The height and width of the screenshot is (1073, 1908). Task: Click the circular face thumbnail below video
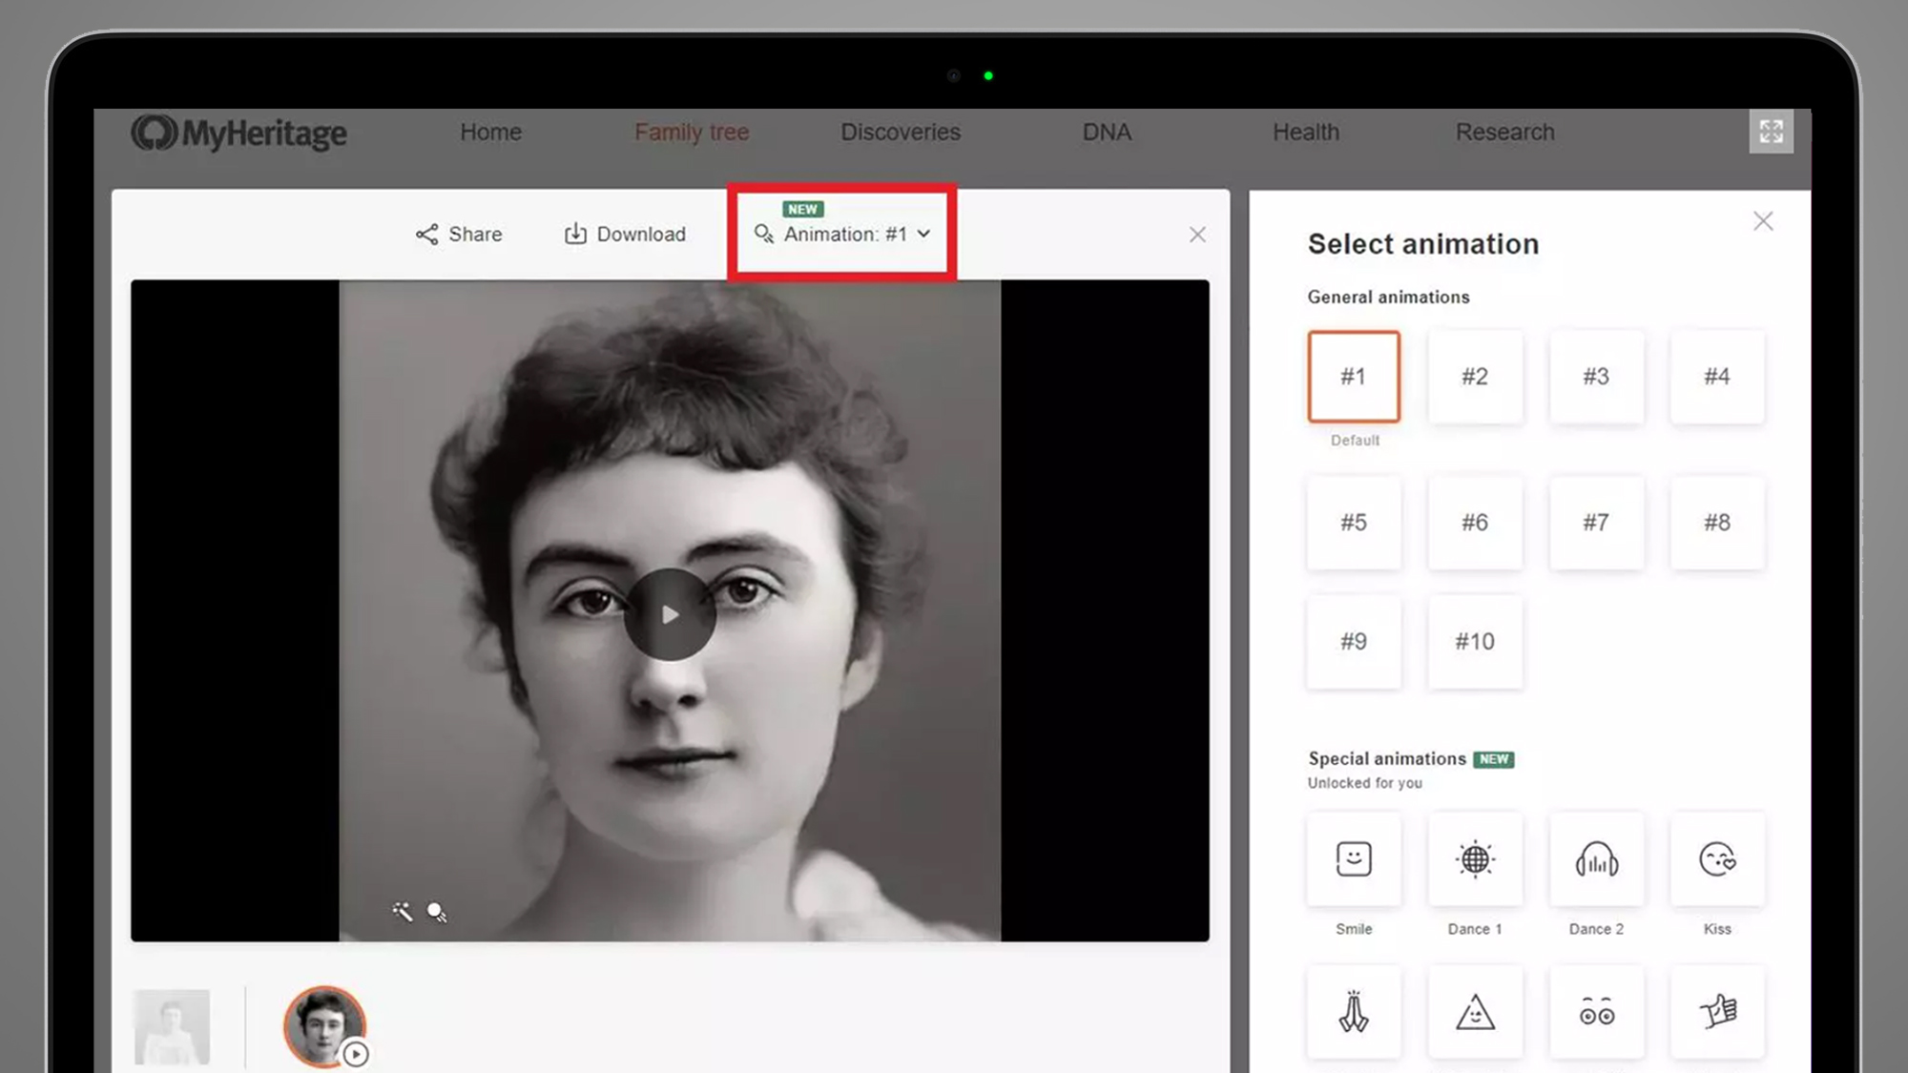tap(325, 1026)
